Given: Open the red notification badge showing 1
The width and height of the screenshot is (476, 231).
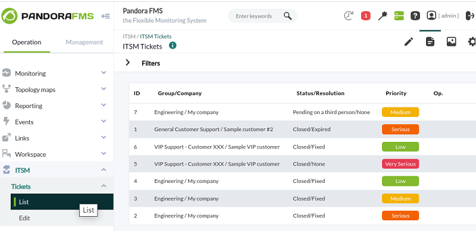Looking at the screenshot, I should (x=366, y=16).
